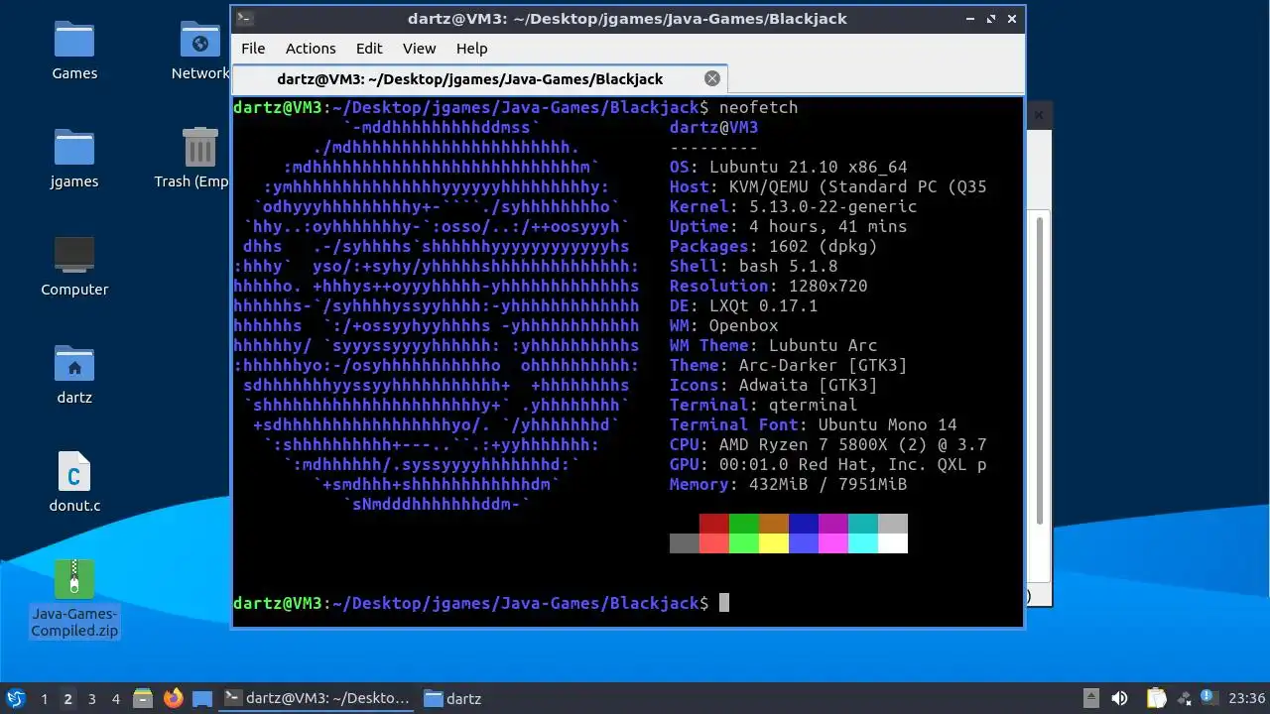Close the window behind the terminal
Screen dimensions: 1270x714
click(1038, 115)
